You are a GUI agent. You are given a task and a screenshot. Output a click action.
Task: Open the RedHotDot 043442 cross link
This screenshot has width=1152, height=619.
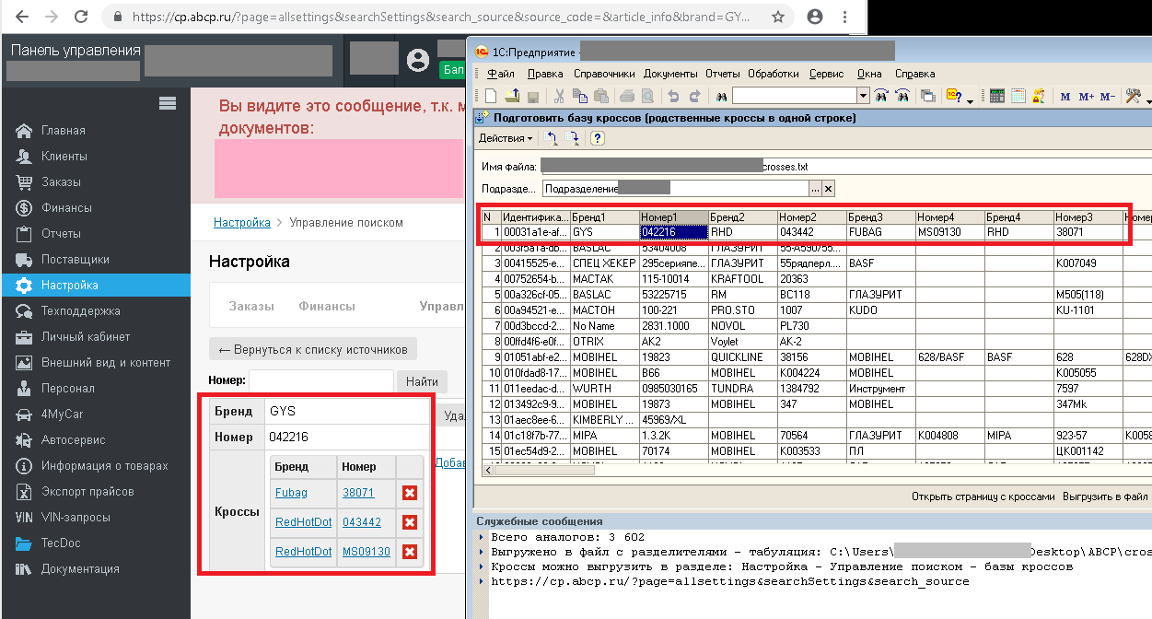361,522
